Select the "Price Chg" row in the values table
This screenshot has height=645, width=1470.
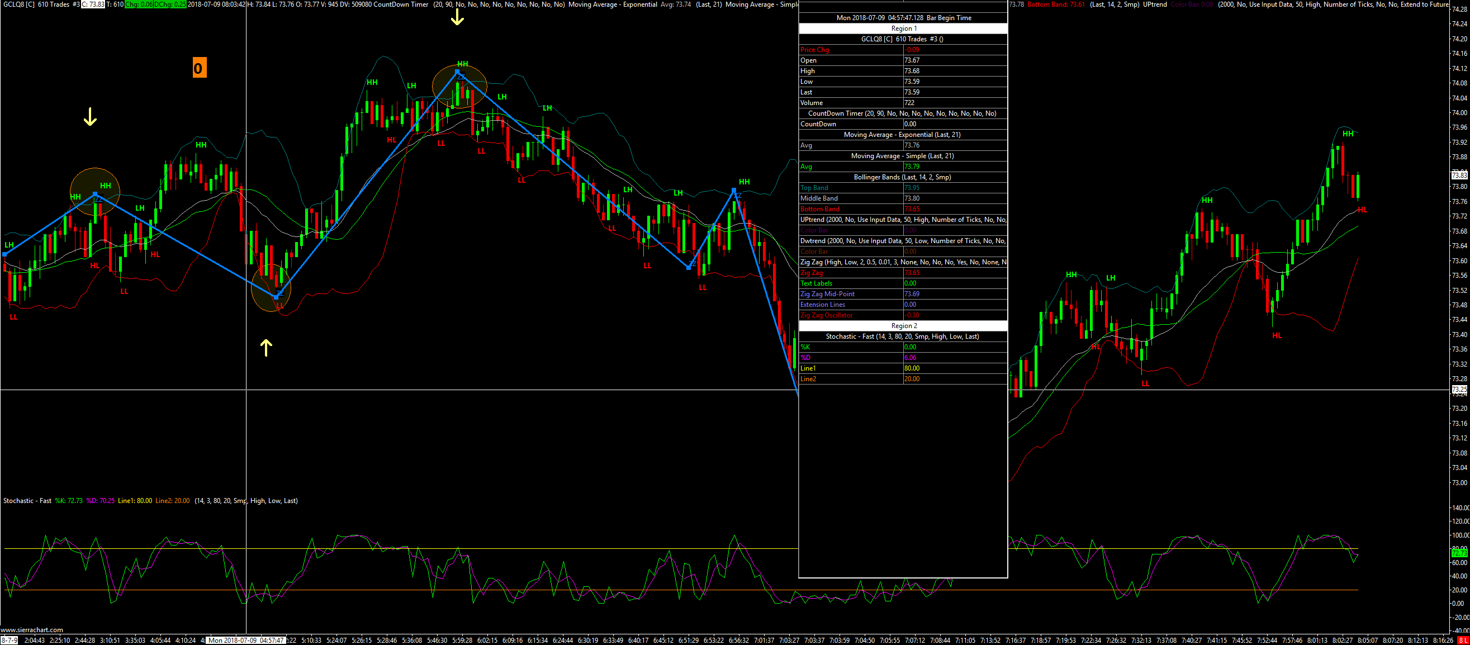coord(815,50)
